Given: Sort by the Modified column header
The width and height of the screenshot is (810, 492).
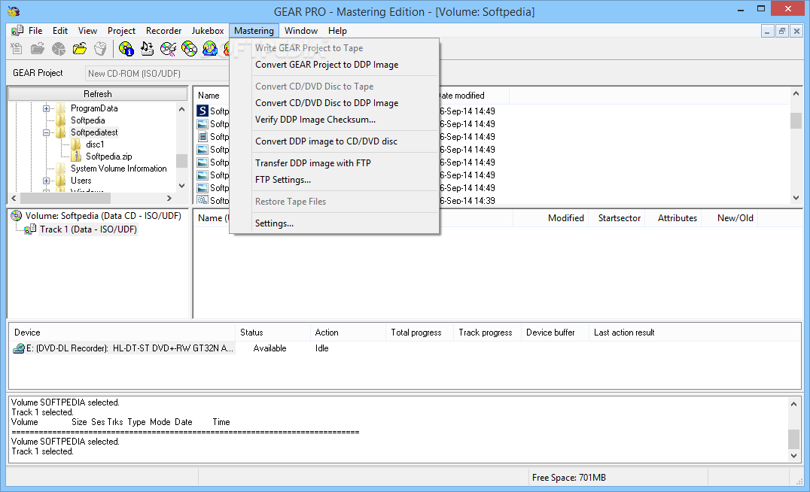Looking at the screenshot, I should tap(550, 218).
